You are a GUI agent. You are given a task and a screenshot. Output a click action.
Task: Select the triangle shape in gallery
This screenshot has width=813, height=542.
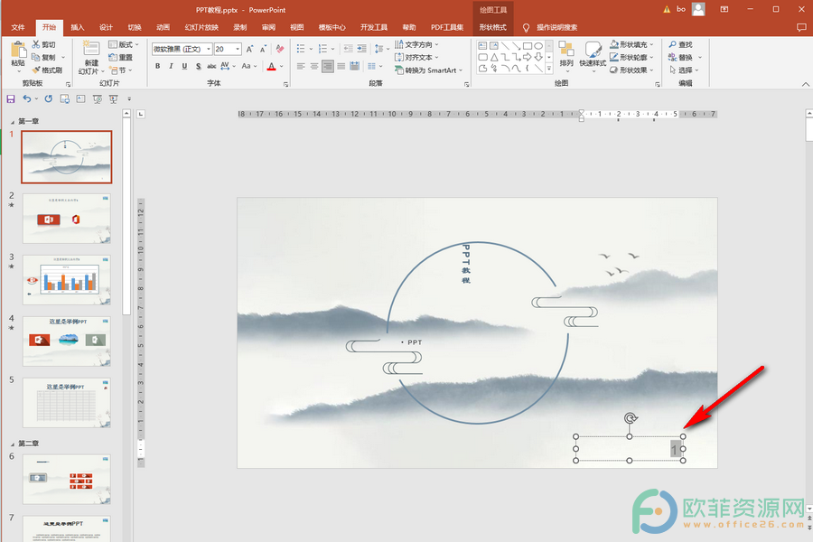pos(493,57)
